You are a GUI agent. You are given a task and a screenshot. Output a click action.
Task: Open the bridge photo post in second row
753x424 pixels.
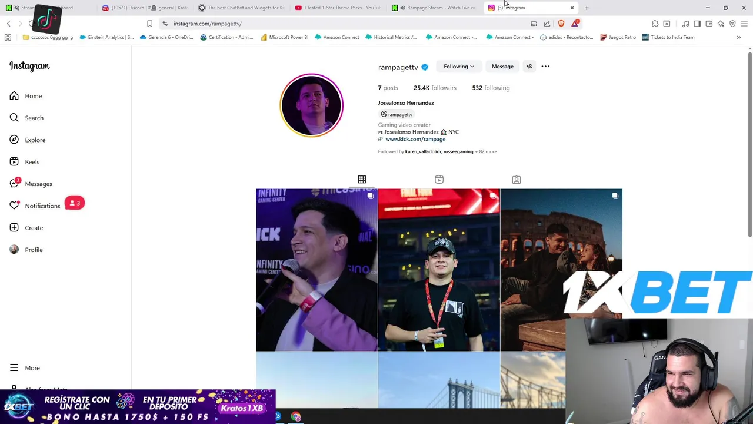(439, 380)
